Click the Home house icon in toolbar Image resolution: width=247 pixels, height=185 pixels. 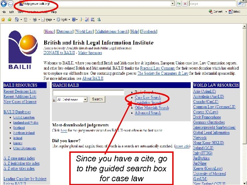click(17, 20)
